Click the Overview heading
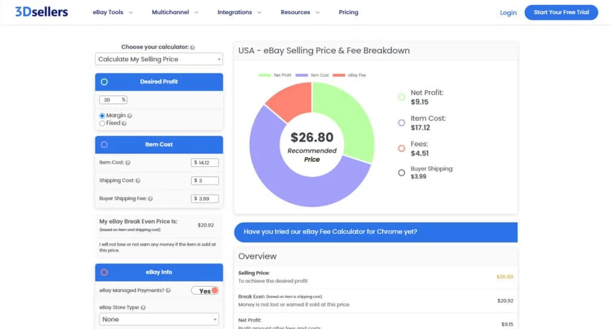This screenshot has width=611, height=329. [x=257, y=256]
